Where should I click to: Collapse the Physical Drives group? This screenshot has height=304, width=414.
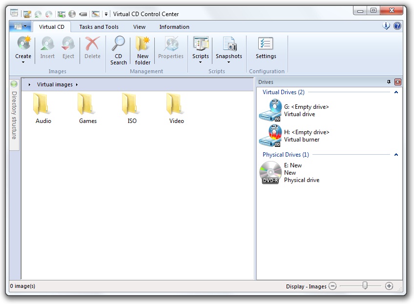[396, 155]
